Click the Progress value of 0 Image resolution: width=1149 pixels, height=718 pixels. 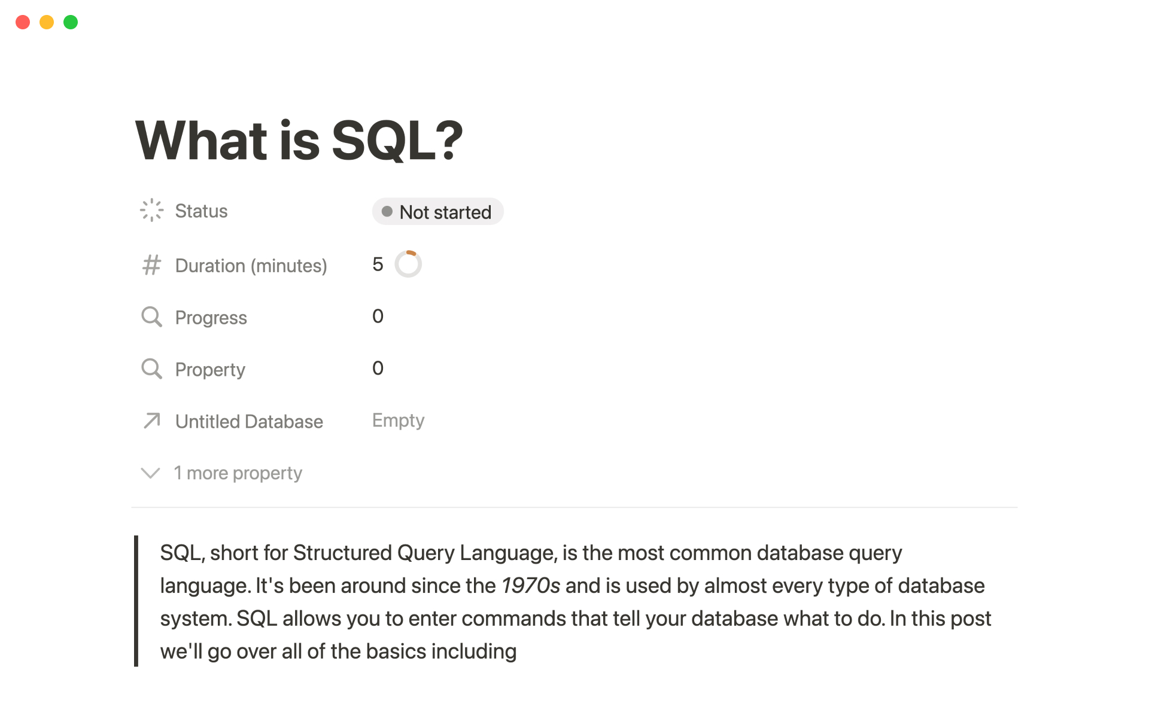click(378, 316)
